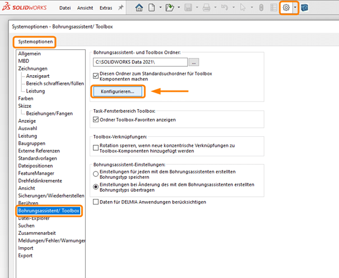Switch to the Systemoptionen tab
Viewport: 339px width, 278px height.
[x=35, y=41]
